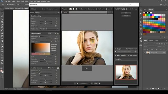Select the Fast Preview radio button
This screenshot has height=94, width=168.
tap(97, 9)
